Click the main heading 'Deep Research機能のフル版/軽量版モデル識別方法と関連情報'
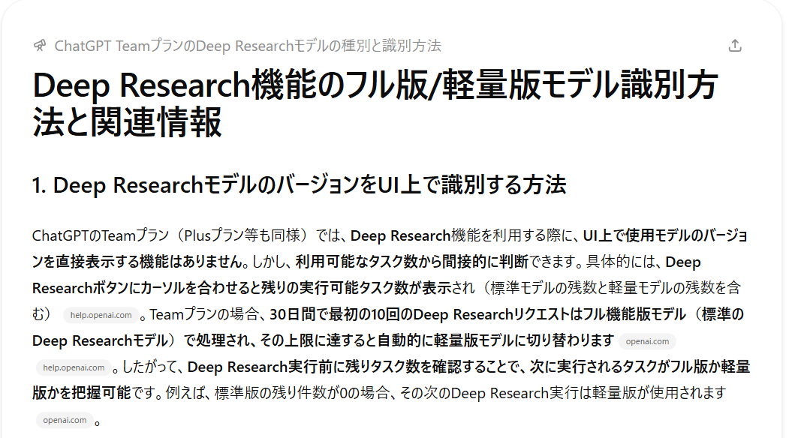The width and height of the screenshot is (801, 438). [x=375, y=103]
